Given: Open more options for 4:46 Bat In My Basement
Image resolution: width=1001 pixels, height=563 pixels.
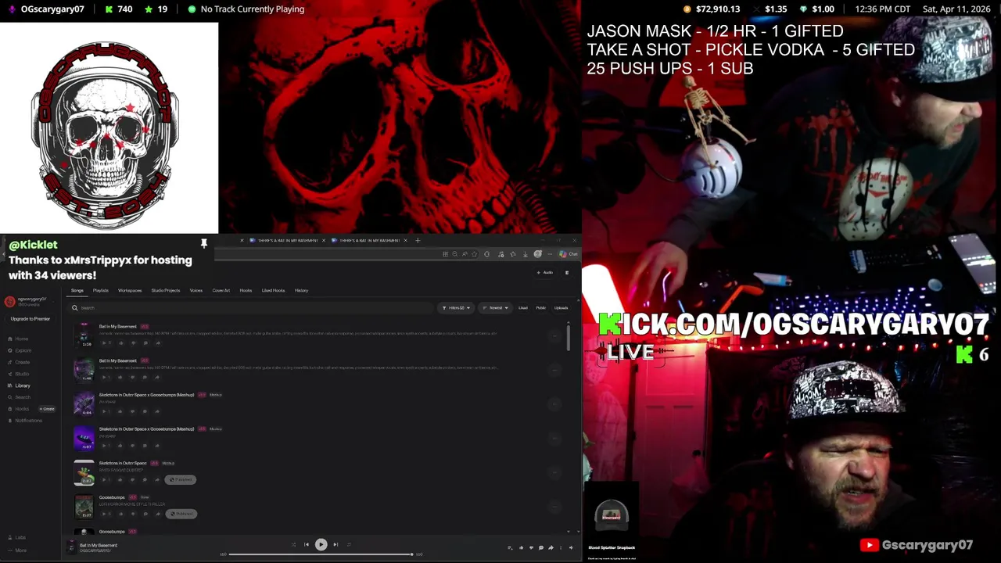Looking at the screenshot, I should click(x=554, y=370).
